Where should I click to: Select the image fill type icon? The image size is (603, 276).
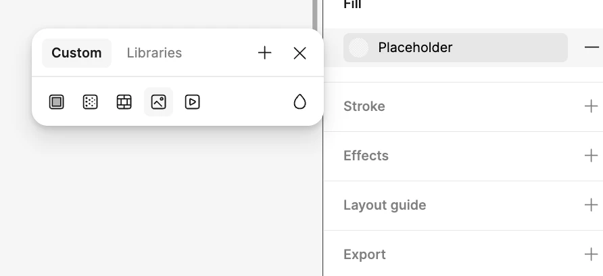point(158,102)
